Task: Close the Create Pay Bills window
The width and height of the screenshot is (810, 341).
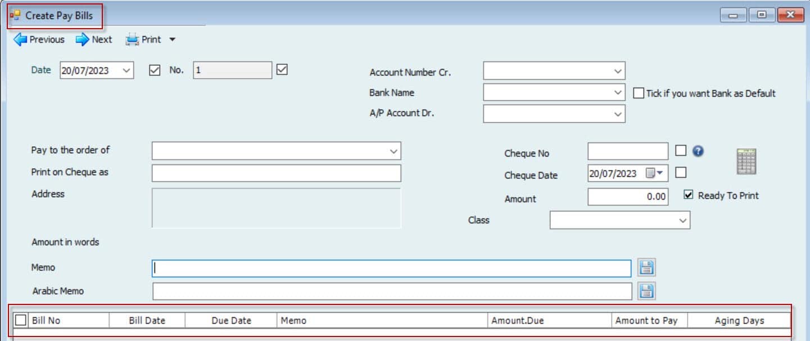Action: pos(791,16)
